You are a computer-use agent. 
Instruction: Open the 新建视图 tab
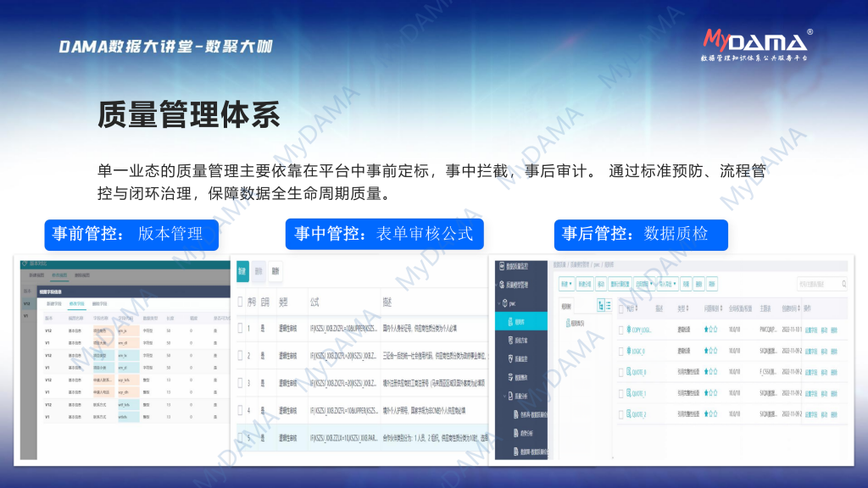click(36, 276)
